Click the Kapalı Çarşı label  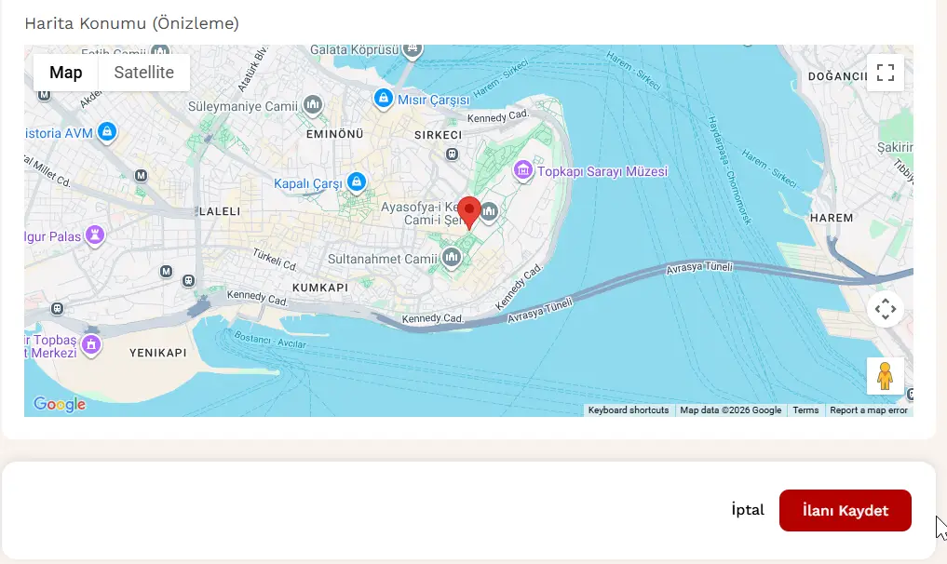point(308,183)
